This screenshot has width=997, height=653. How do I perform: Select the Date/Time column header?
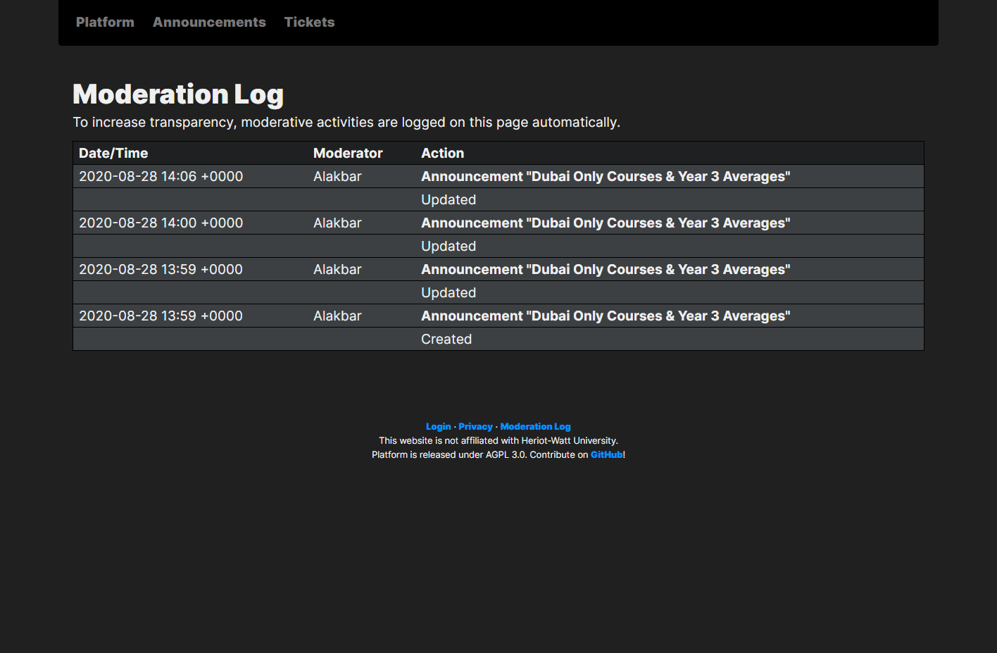[113, 153]
